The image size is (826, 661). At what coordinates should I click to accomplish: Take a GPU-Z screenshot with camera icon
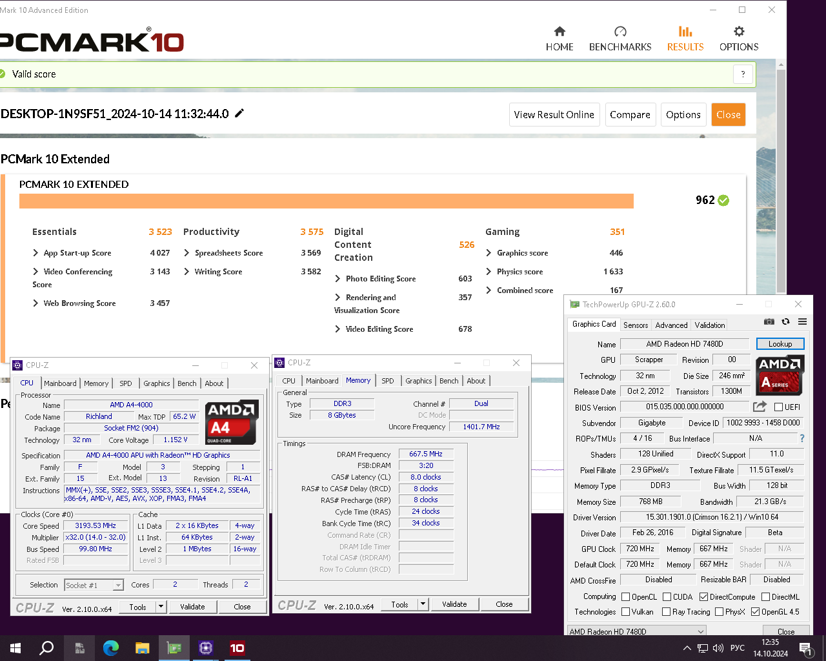[769, 321]
